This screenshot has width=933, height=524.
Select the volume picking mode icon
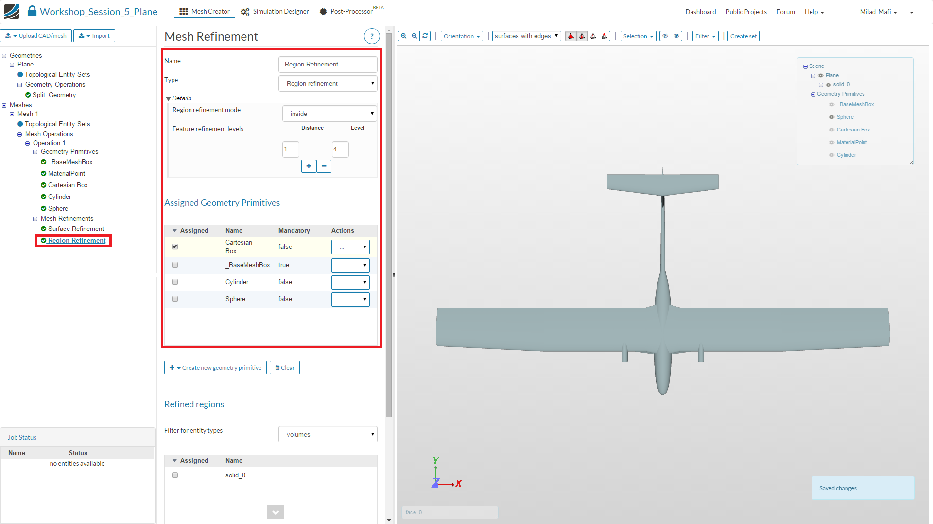coord(571,36)
